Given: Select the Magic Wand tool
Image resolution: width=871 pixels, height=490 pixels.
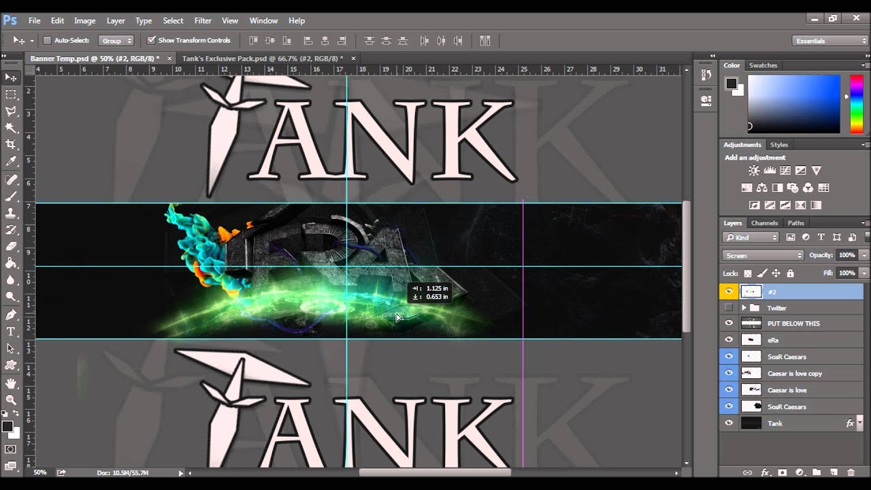Looking at the screenshot, I should 11,128.
